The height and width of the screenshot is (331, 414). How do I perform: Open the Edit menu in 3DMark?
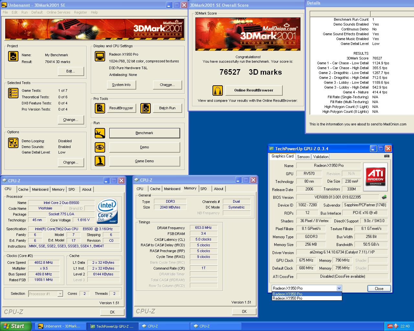[15, 12]
